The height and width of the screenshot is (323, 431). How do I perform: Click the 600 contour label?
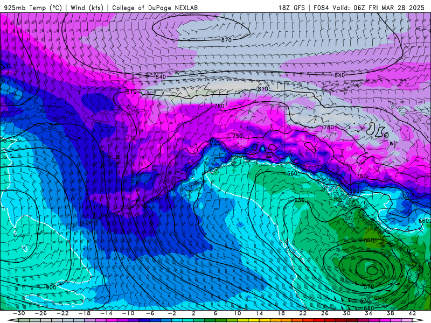pyautogui.click(x=369, y=240)
